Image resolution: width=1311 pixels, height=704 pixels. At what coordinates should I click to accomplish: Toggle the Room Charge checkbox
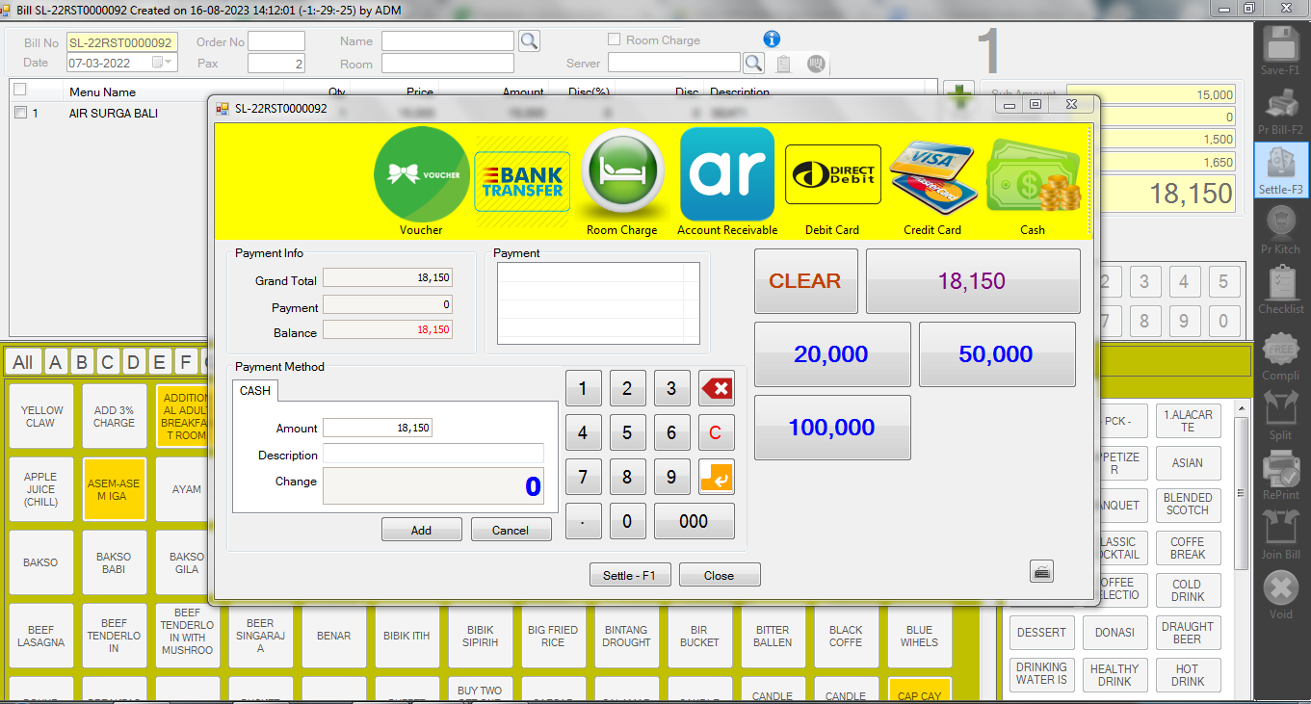coord(614,39)
